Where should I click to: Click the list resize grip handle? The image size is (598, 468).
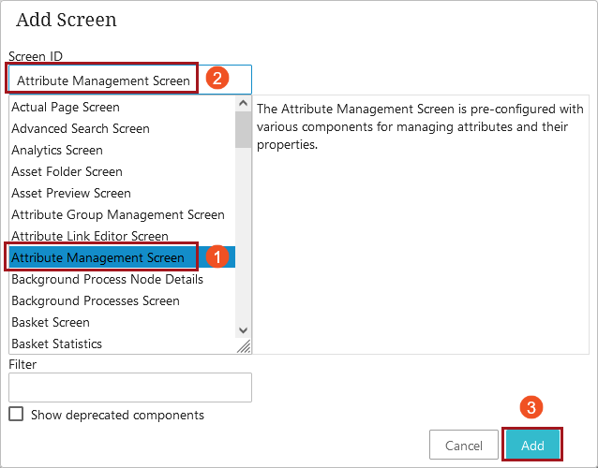pos(244,346)
